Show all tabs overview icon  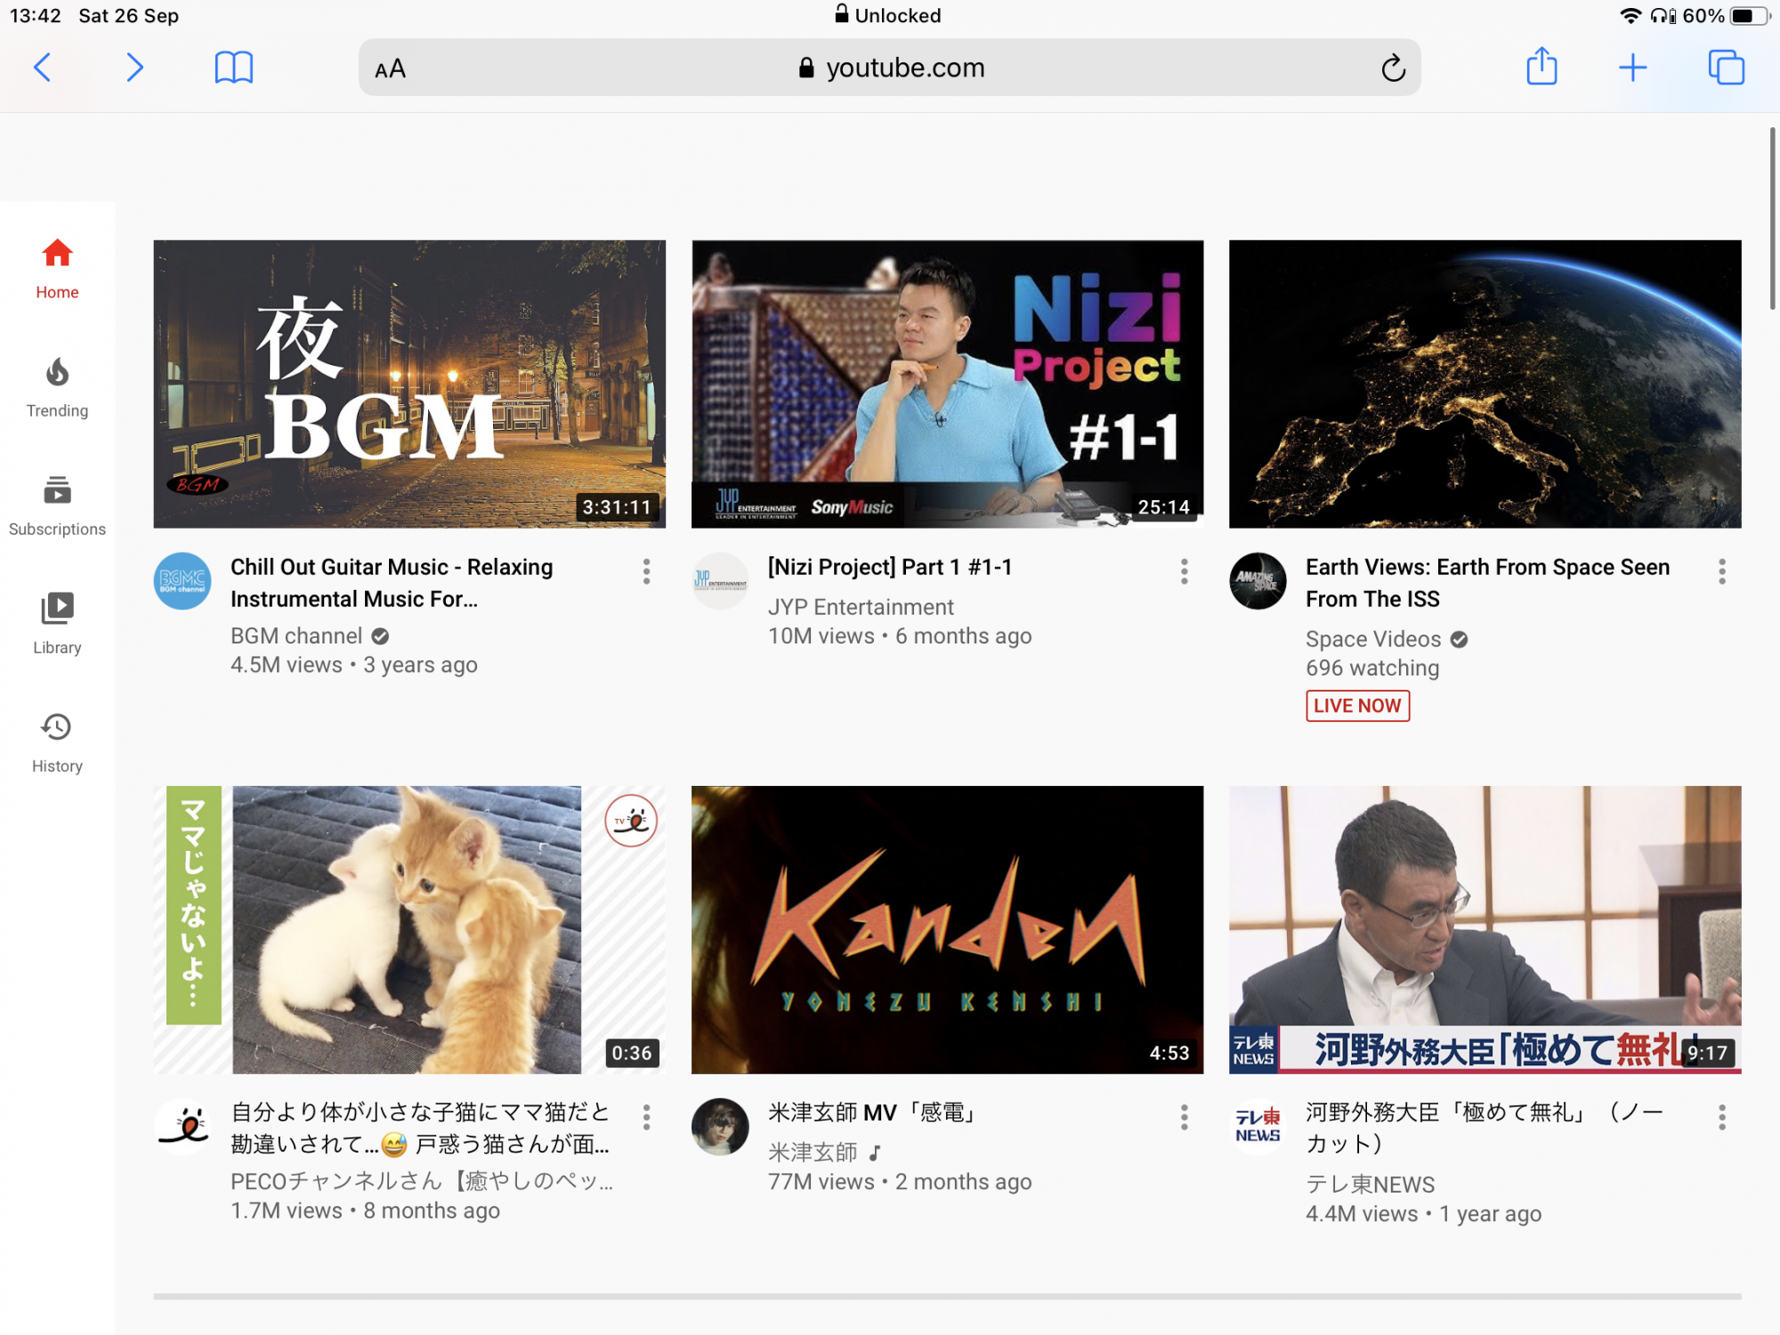point(1726,68)
